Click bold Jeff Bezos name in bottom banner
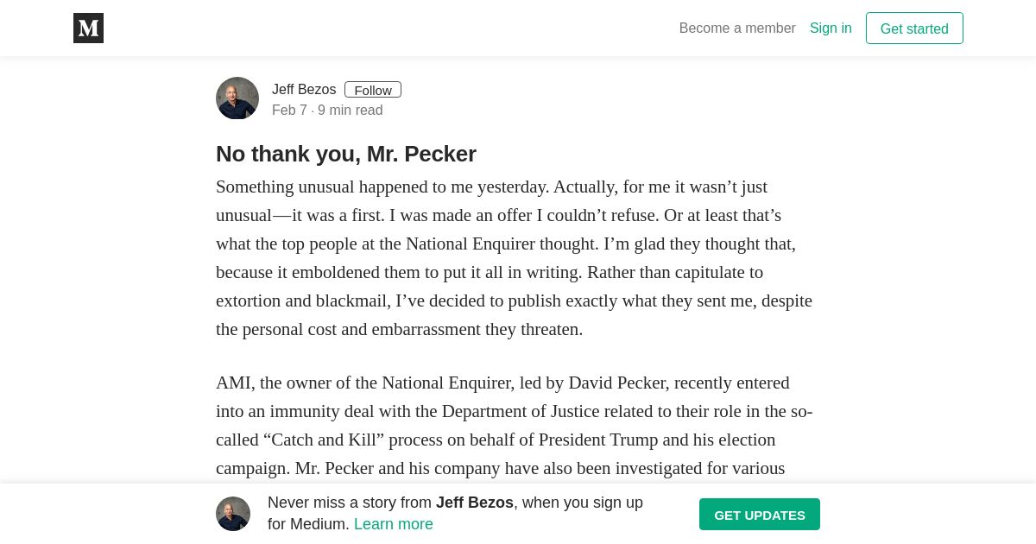This screenshot has height=544, width=1036. (x=475, y=503)
